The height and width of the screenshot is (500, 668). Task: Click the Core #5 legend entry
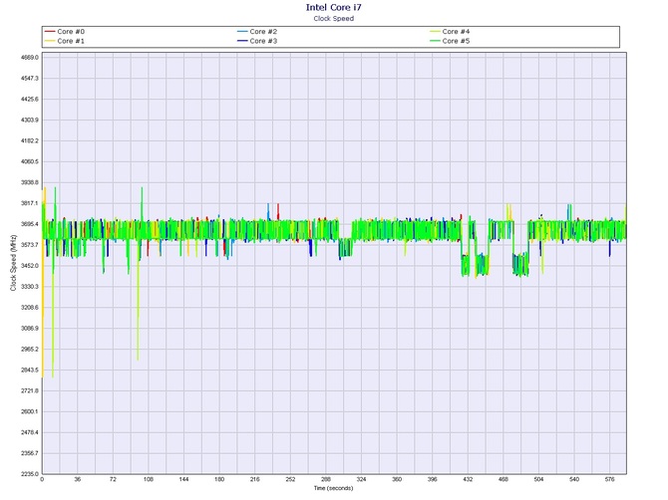tap(450, 41)
